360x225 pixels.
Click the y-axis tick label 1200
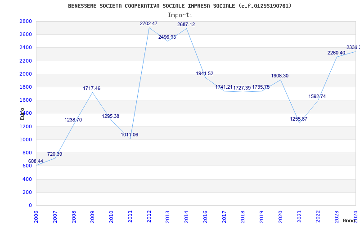26,126
